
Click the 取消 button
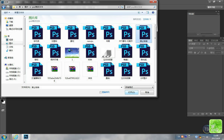coord(147,93)
